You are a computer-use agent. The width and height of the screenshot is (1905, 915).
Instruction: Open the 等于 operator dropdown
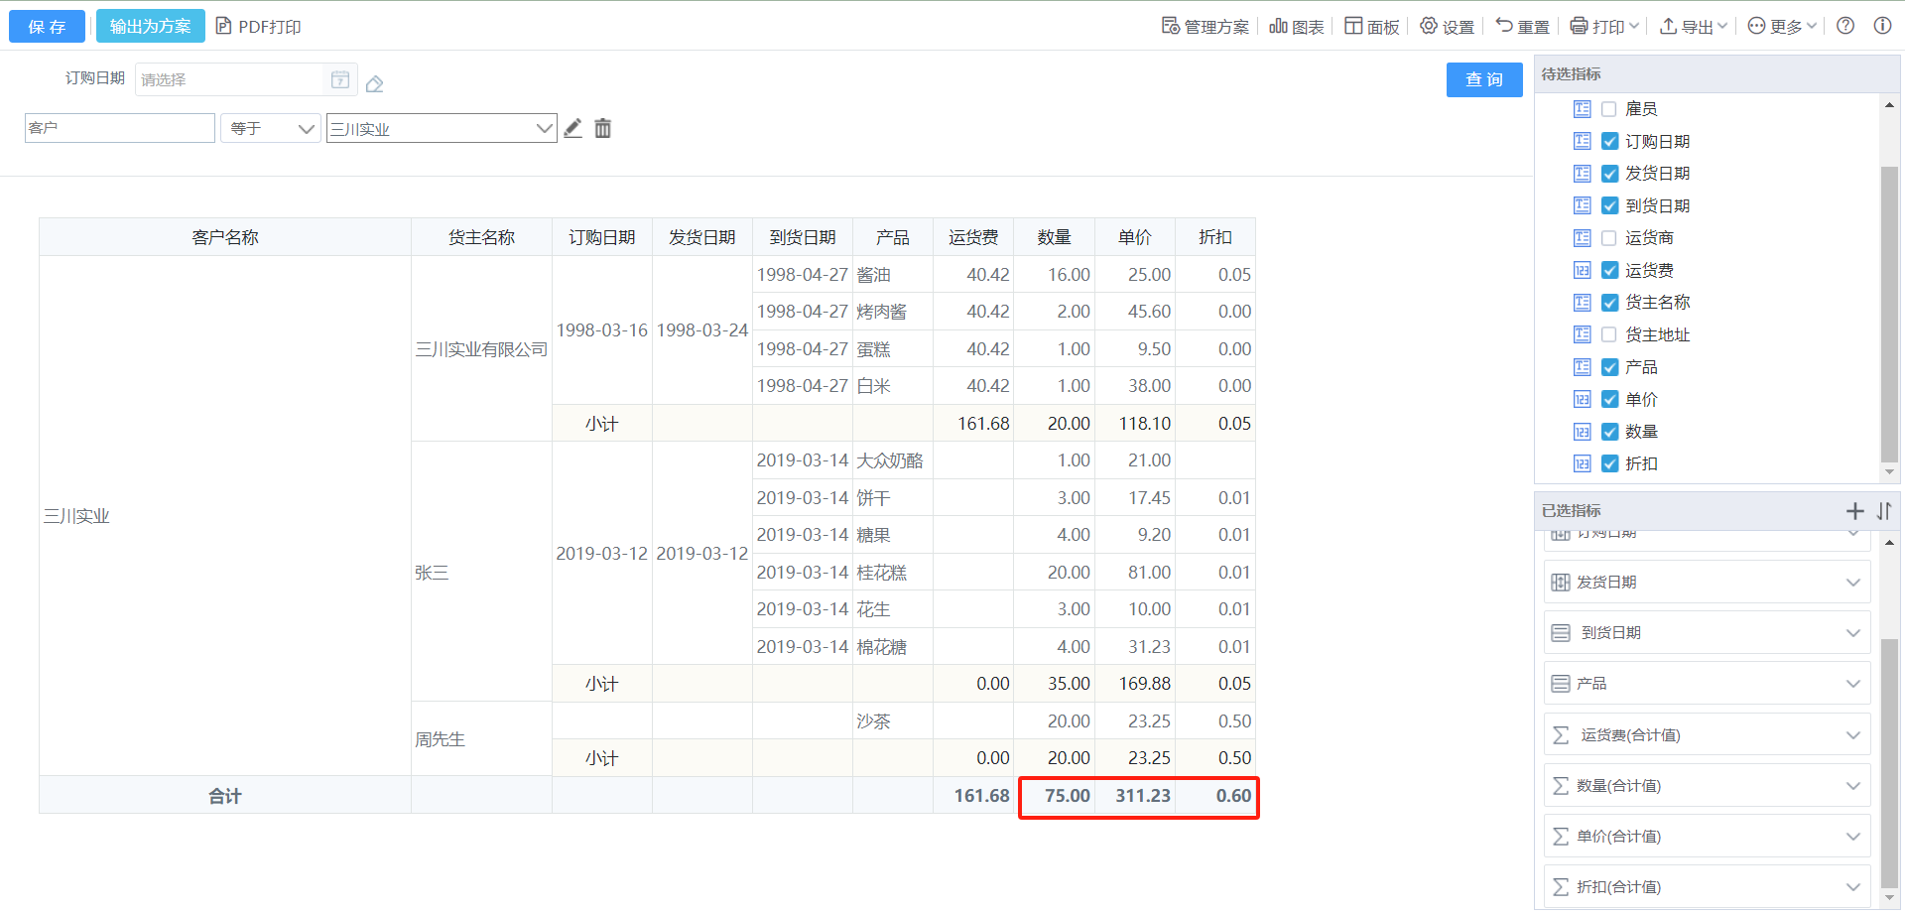click(271, 128)
